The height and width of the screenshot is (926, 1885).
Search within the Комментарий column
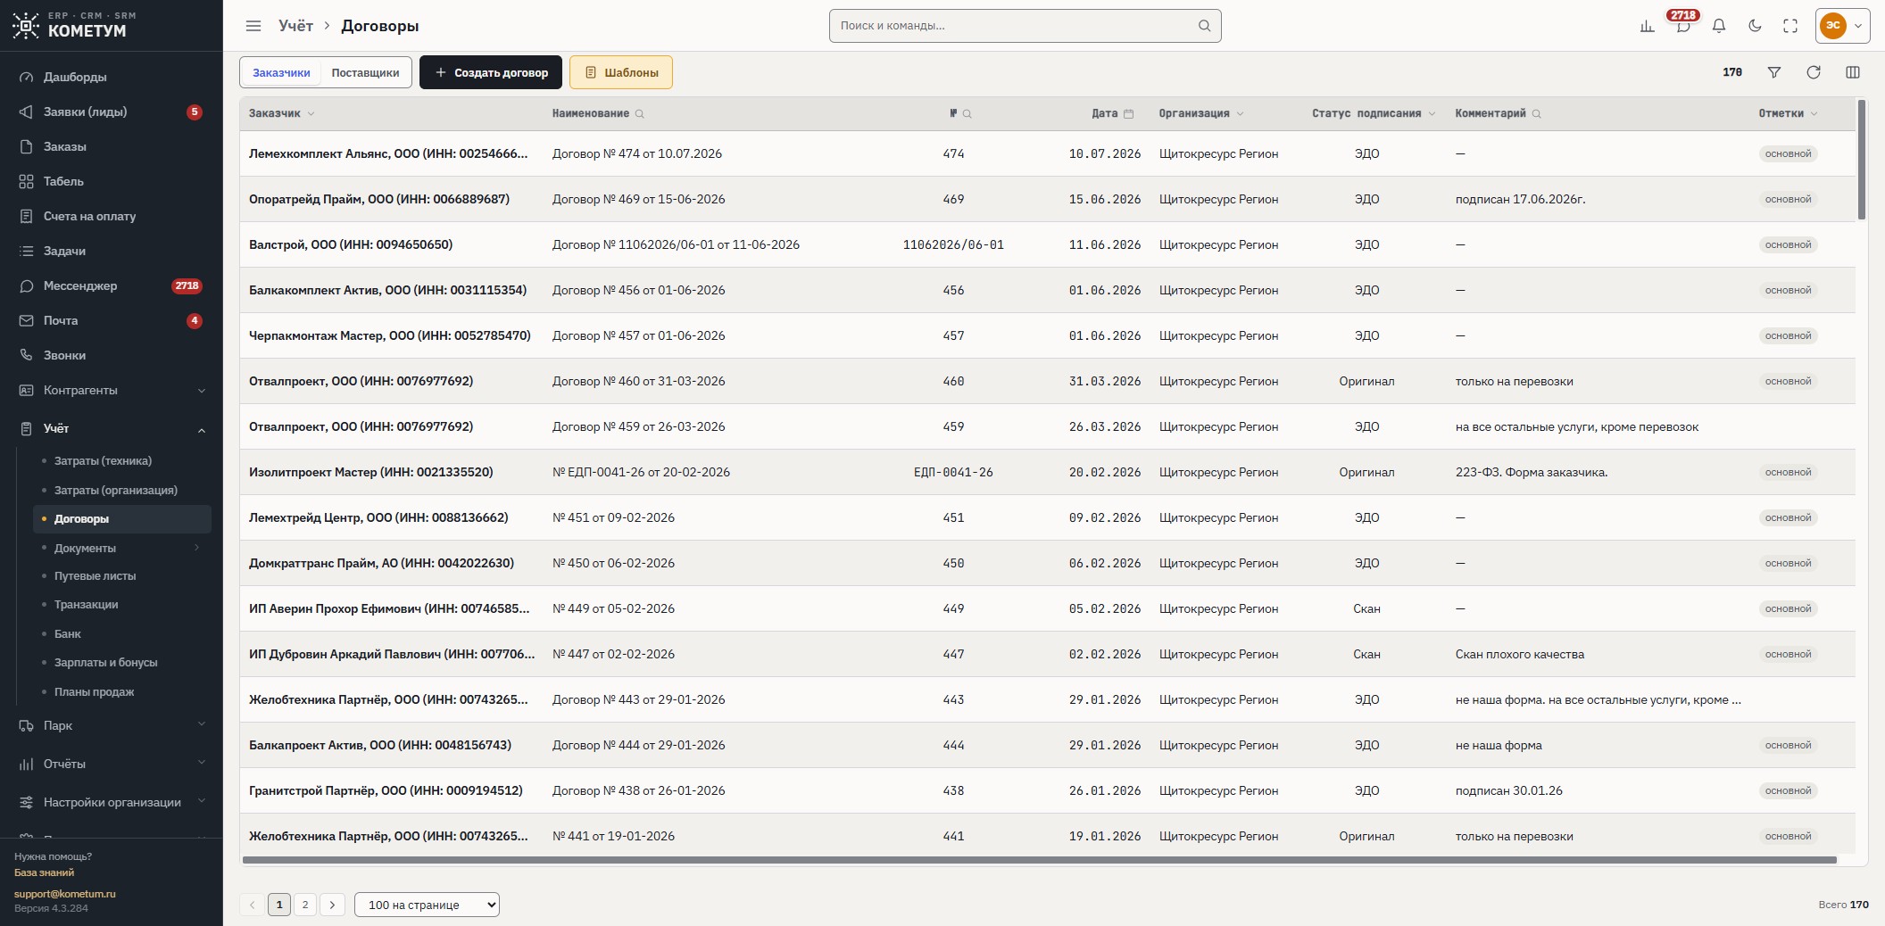click(1536, 113)
